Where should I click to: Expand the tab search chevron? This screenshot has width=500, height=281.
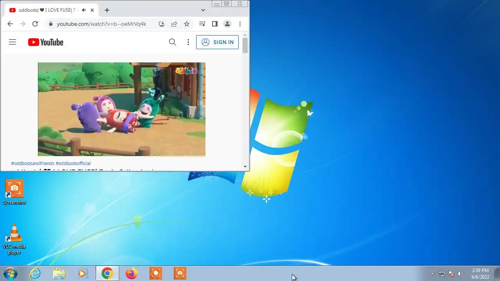(x=203, y=10)
